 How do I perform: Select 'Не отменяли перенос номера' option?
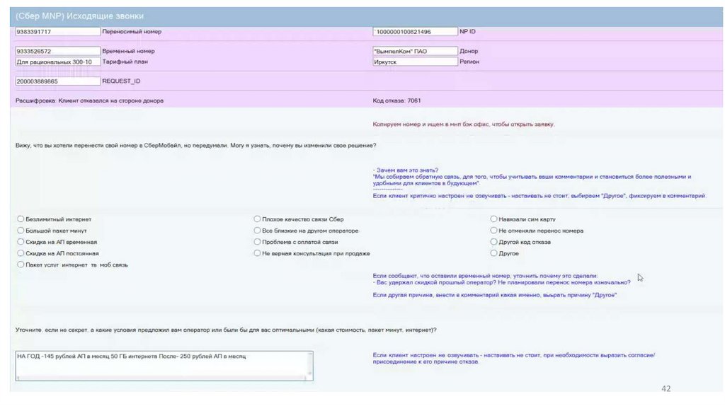point(493,230)
